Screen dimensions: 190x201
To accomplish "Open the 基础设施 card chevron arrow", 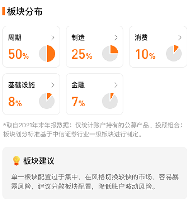I will point(53,85).
